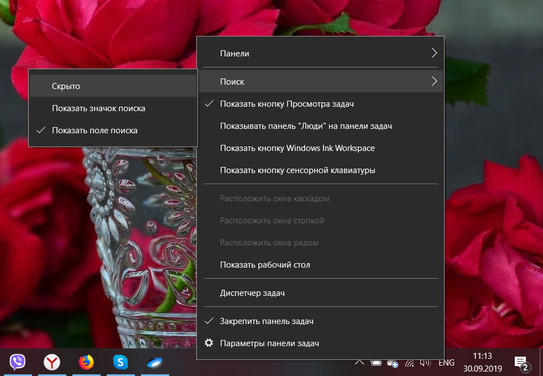Select Скрыто in the search submenu

click(113, 86)
